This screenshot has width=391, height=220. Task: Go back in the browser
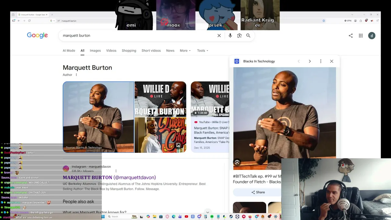coord(19,21)
